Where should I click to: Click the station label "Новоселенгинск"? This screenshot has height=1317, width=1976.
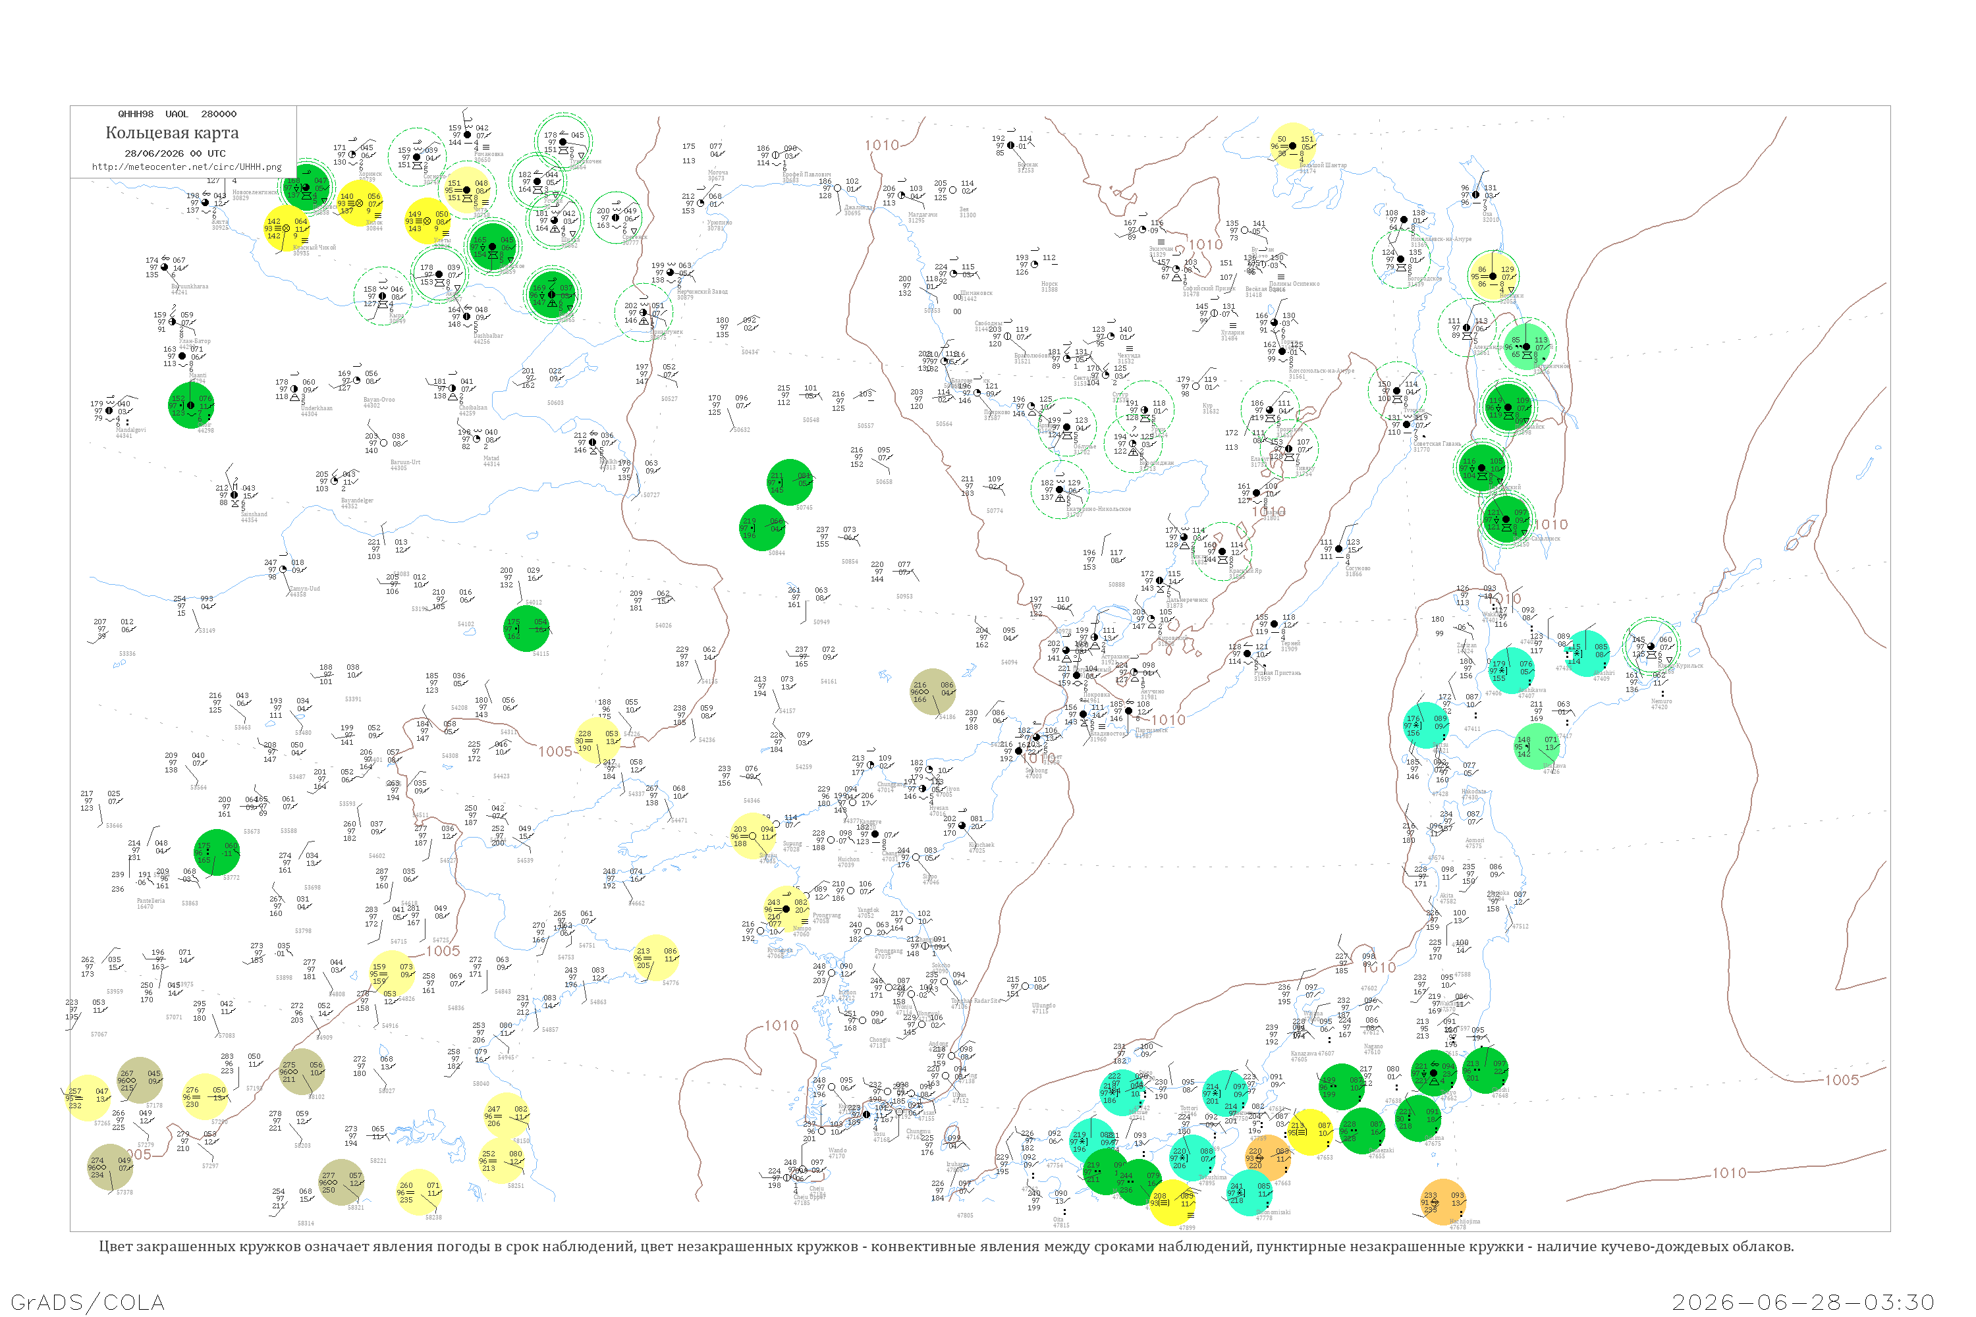(256, 192)
